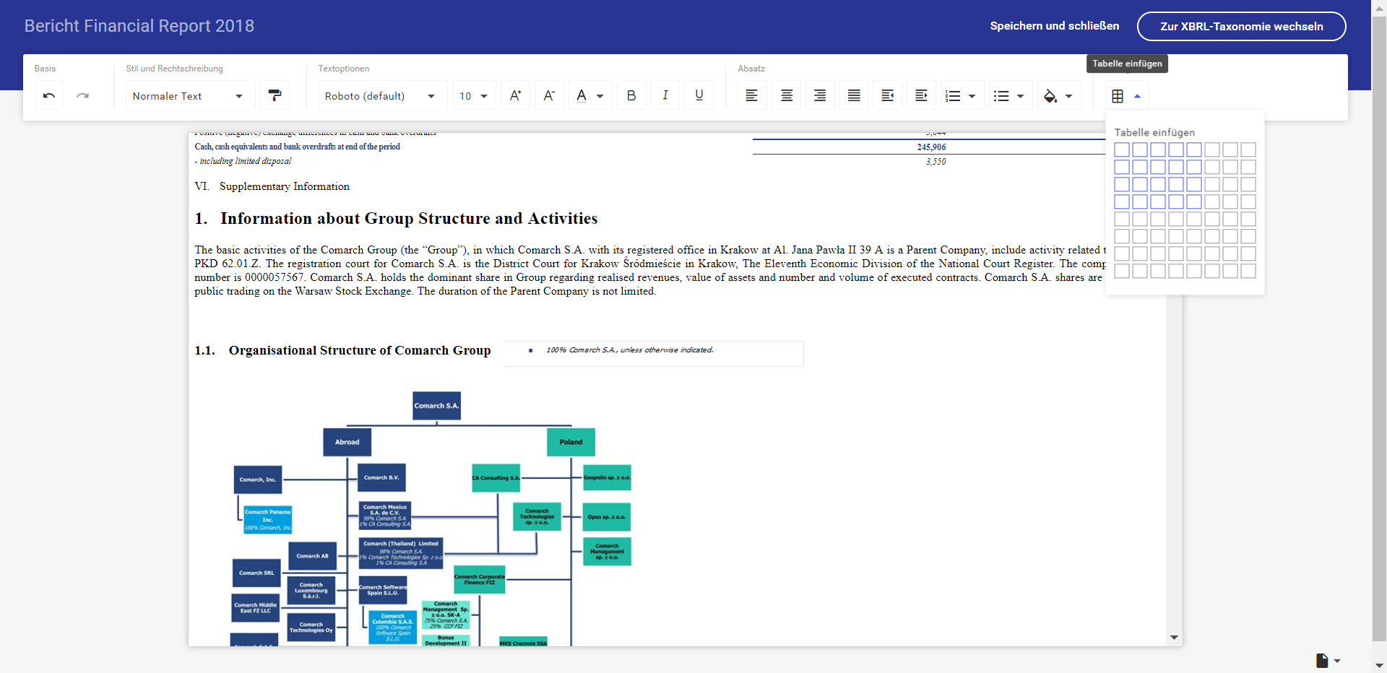Click the Comarch S.A. box in the chart
This screenshot has width=1387, height=673.
(436, 406)
